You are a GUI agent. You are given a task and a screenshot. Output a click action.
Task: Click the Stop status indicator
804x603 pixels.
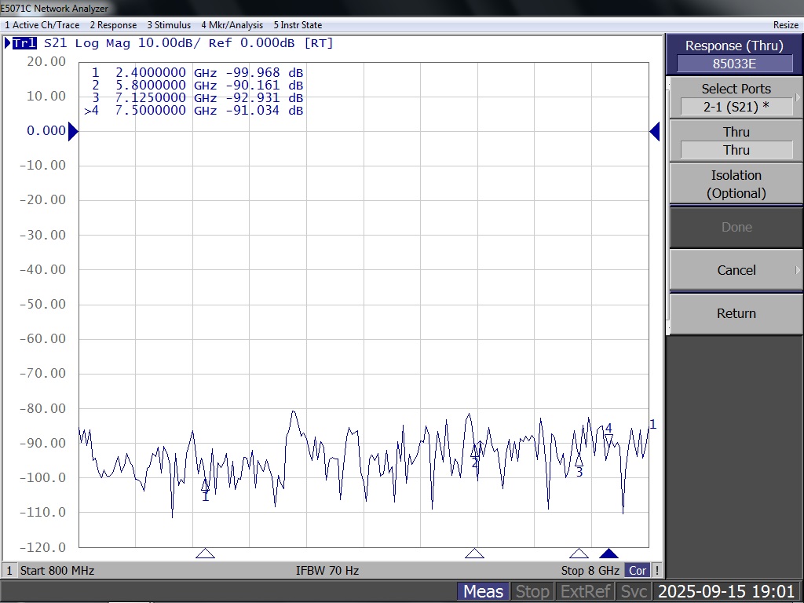pyautogui.click(x=532, y=592)
